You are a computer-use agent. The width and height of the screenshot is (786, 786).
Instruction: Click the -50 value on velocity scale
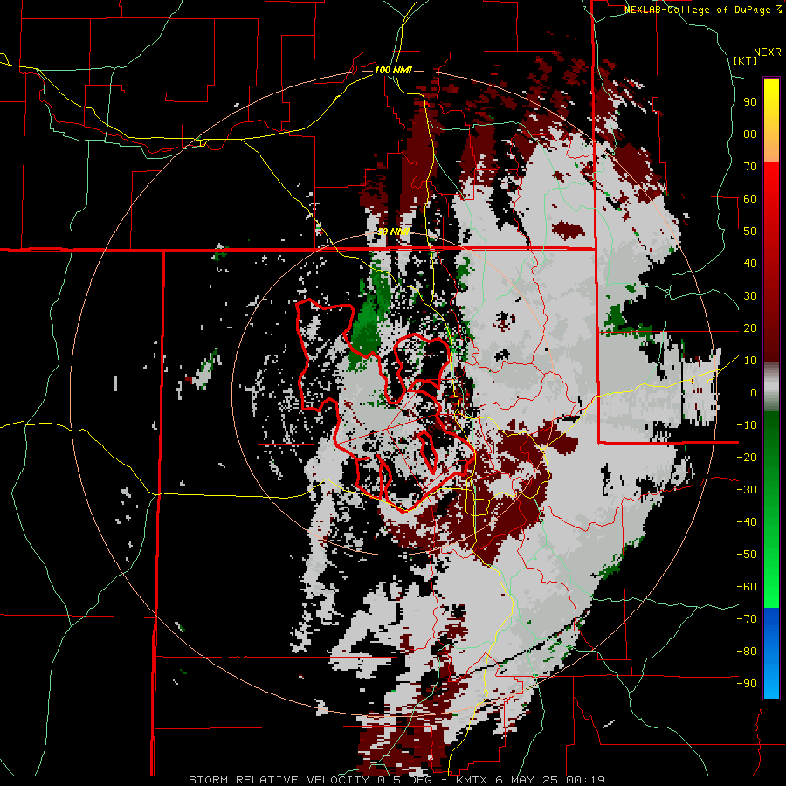(x=747, y=555)
